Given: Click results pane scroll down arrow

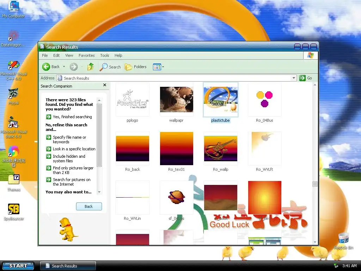Looking at the screenshot, I should point(315,242).
